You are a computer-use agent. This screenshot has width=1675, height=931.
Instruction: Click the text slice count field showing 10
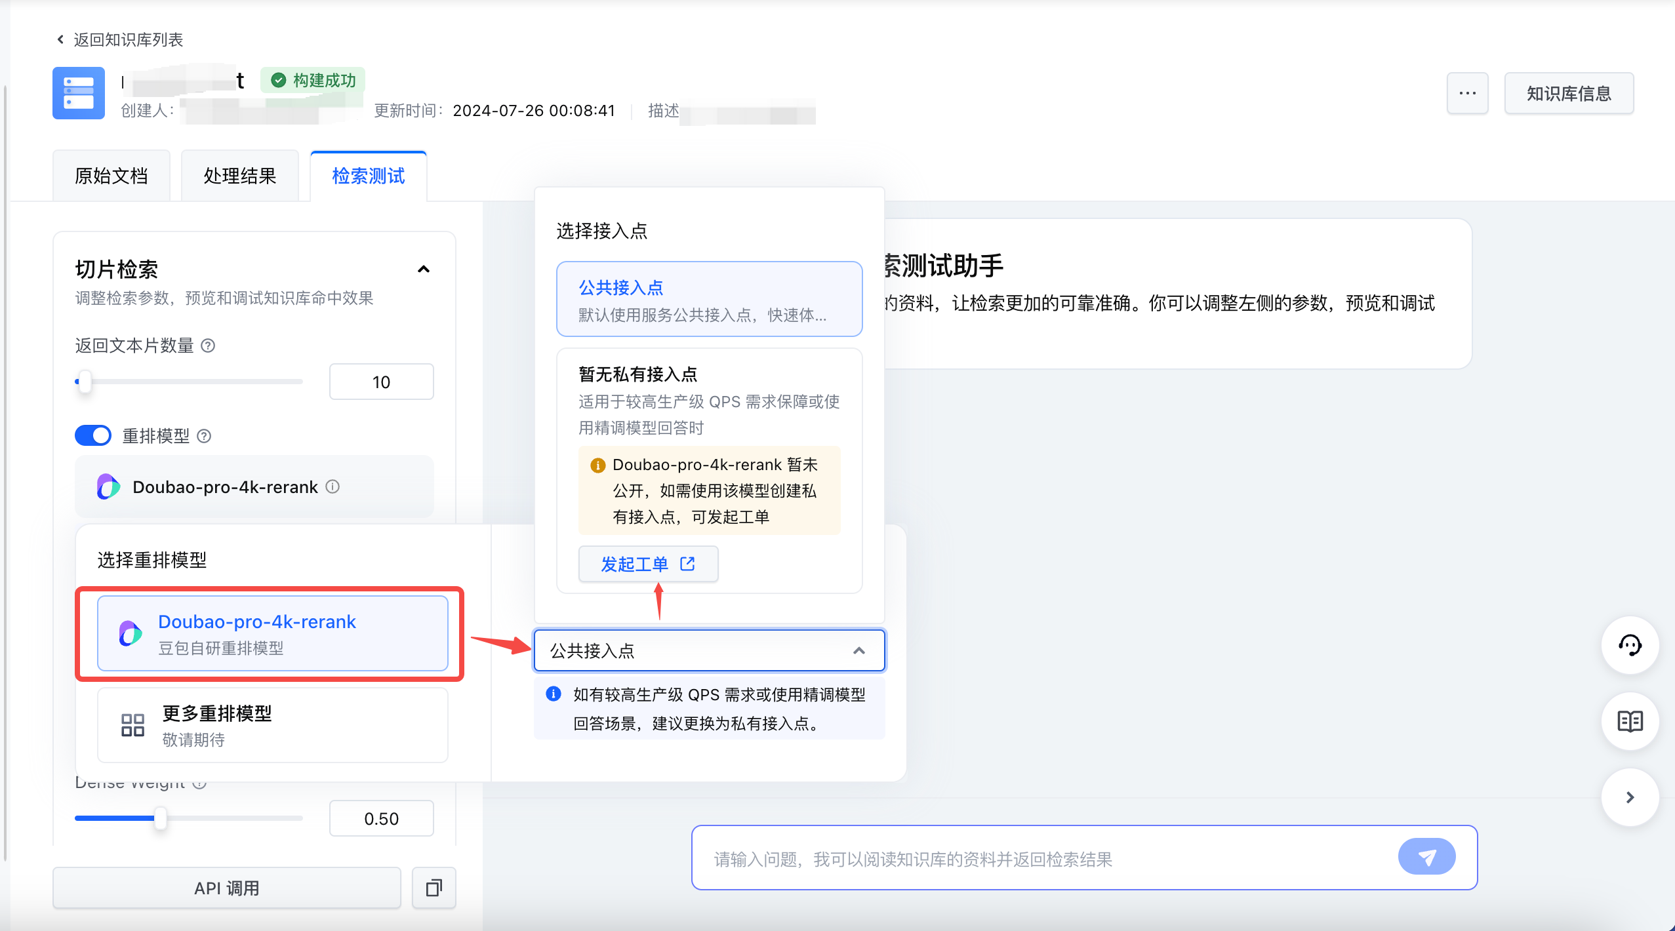(381, 382)
